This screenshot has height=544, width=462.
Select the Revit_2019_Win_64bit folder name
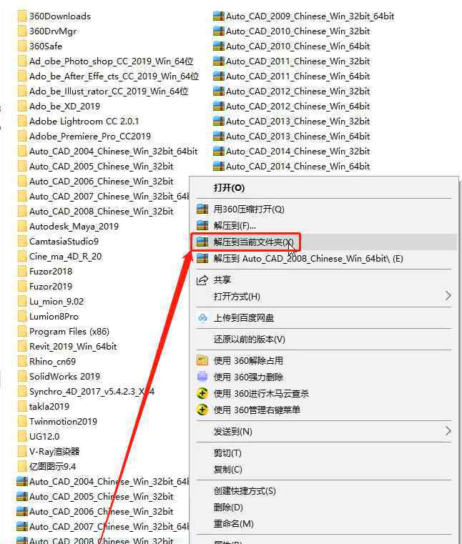pos(73,346)
